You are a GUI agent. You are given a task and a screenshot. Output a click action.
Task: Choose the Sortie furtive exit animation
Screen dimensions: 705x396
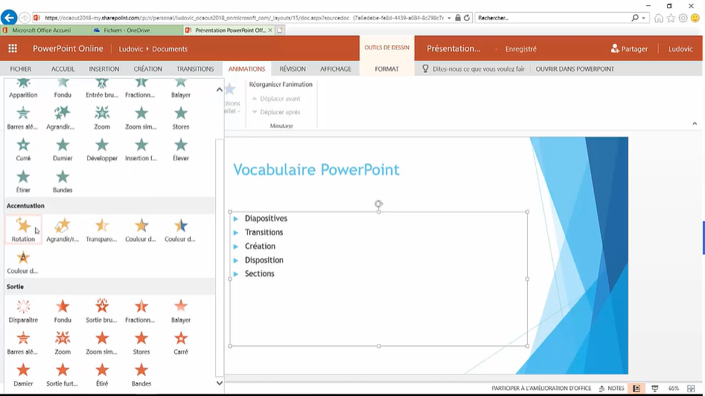pyautogui.click(x=63, y=375)
